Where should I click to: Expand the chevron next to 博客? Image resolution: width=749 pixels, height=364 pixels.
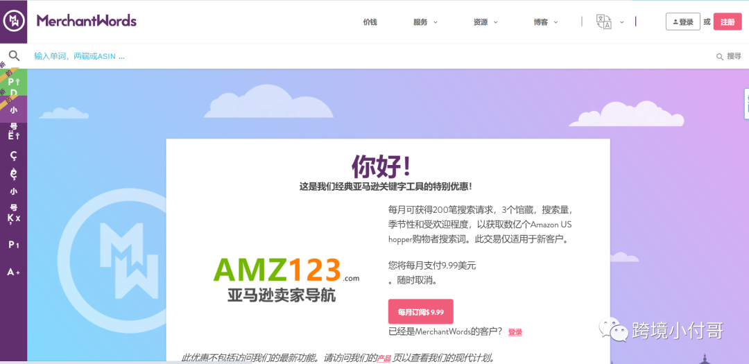click(556, 22)
